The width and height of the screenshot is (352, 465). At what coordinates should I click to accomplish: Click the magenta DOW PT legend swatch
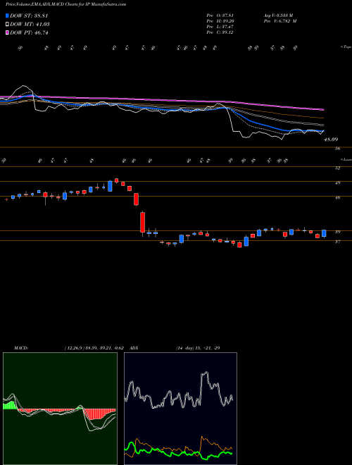point(7,32)
